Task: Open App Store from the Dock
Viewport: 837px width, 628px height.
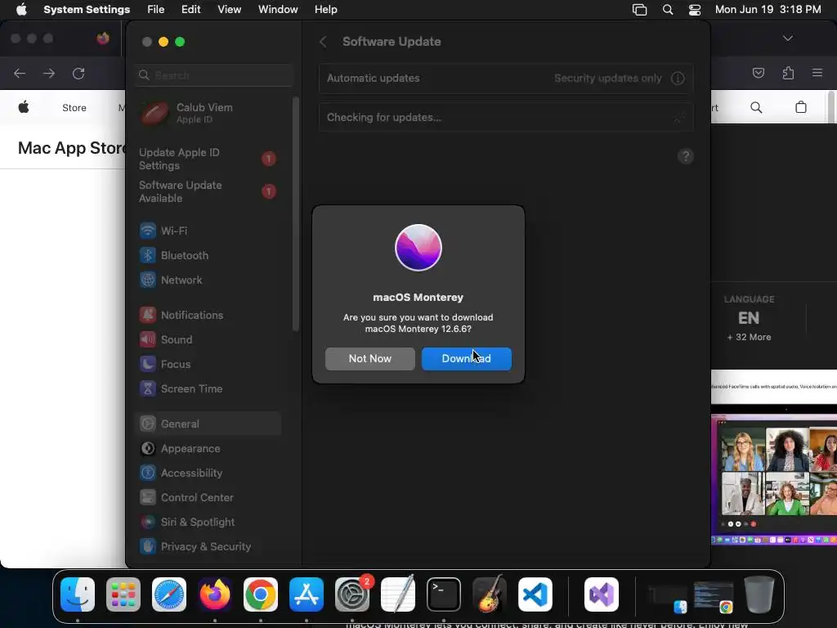Action: tap(307, 594)
